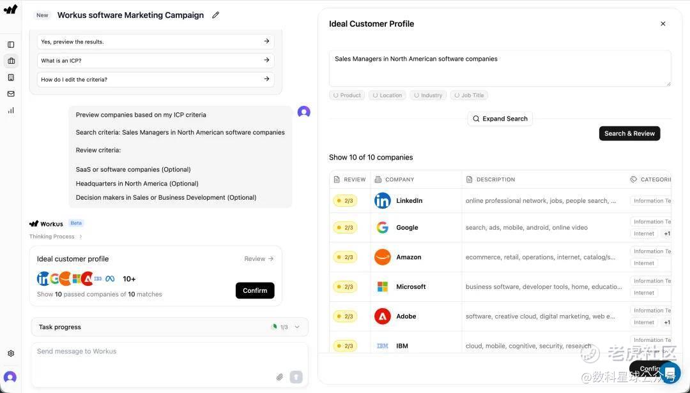Click the Expand Search button
Image resolution: width=690 pixels, height=393 pixels.
point(500,119)
